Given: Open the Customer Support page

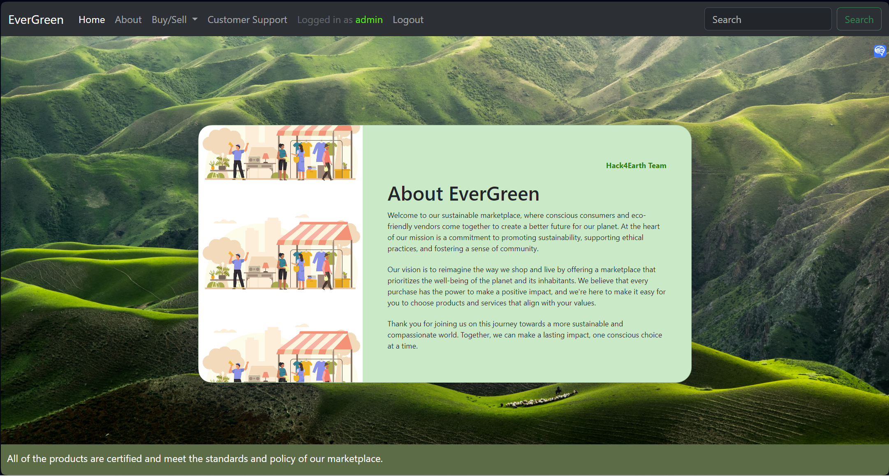Looking at the screenshot, I should [247, 20].
